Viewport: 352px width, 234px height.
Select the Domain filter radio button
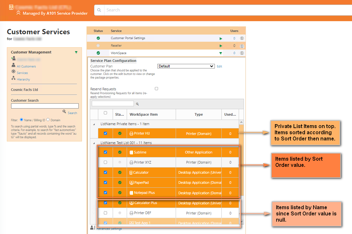pyautogui.click(x=49, y=120)
